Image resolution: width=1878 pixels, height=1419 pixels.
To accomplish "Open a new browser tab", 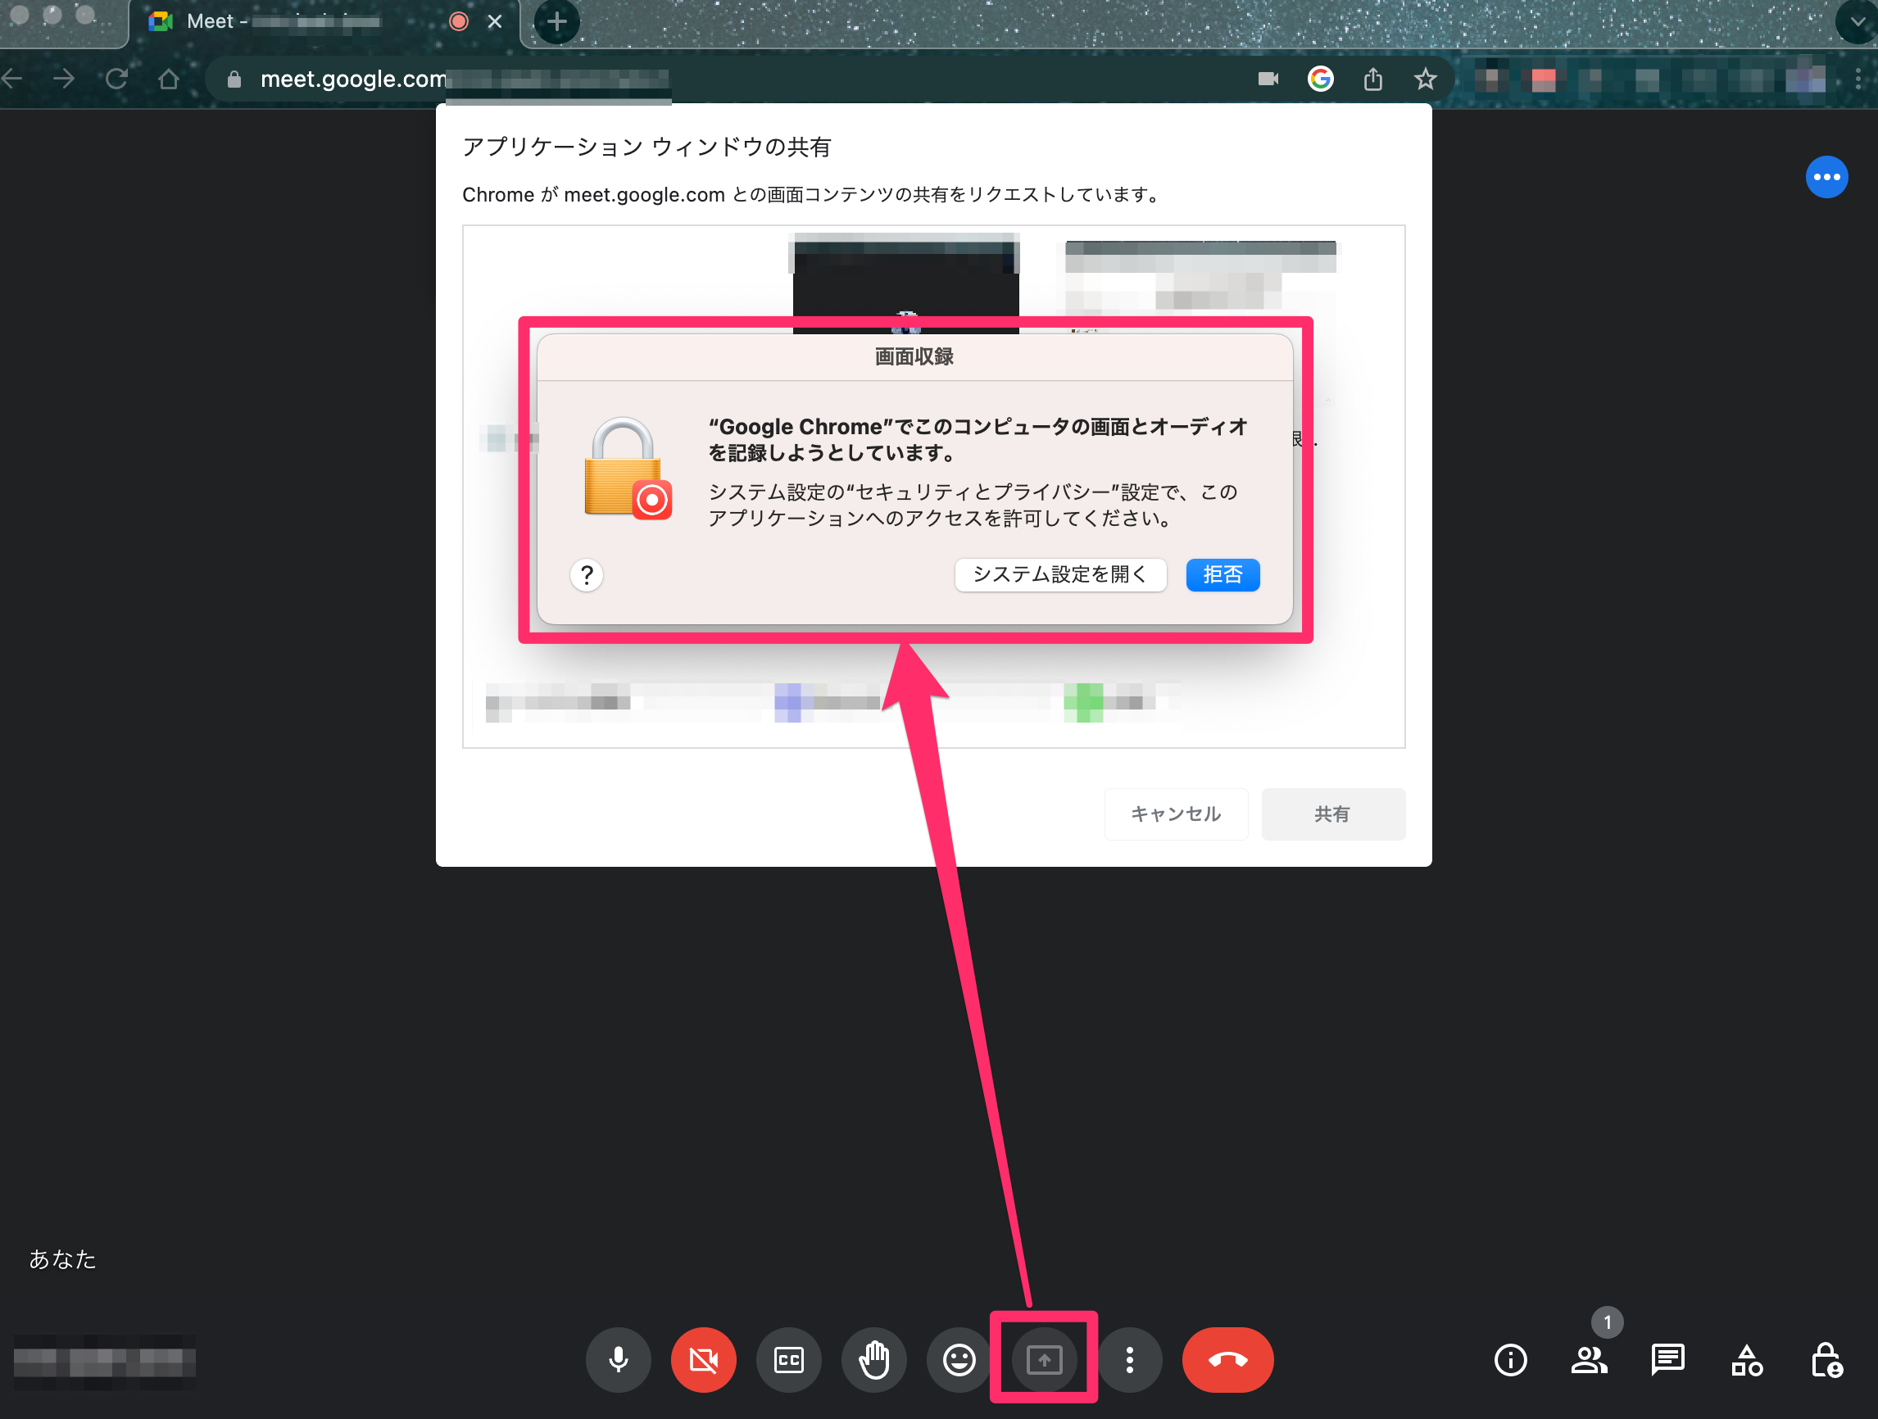I will click(557, 22).
